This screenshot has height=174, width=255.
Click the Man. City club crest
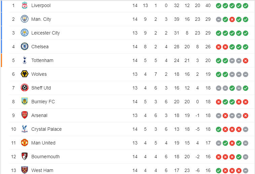pyautogui.click(x=24, y=19)
